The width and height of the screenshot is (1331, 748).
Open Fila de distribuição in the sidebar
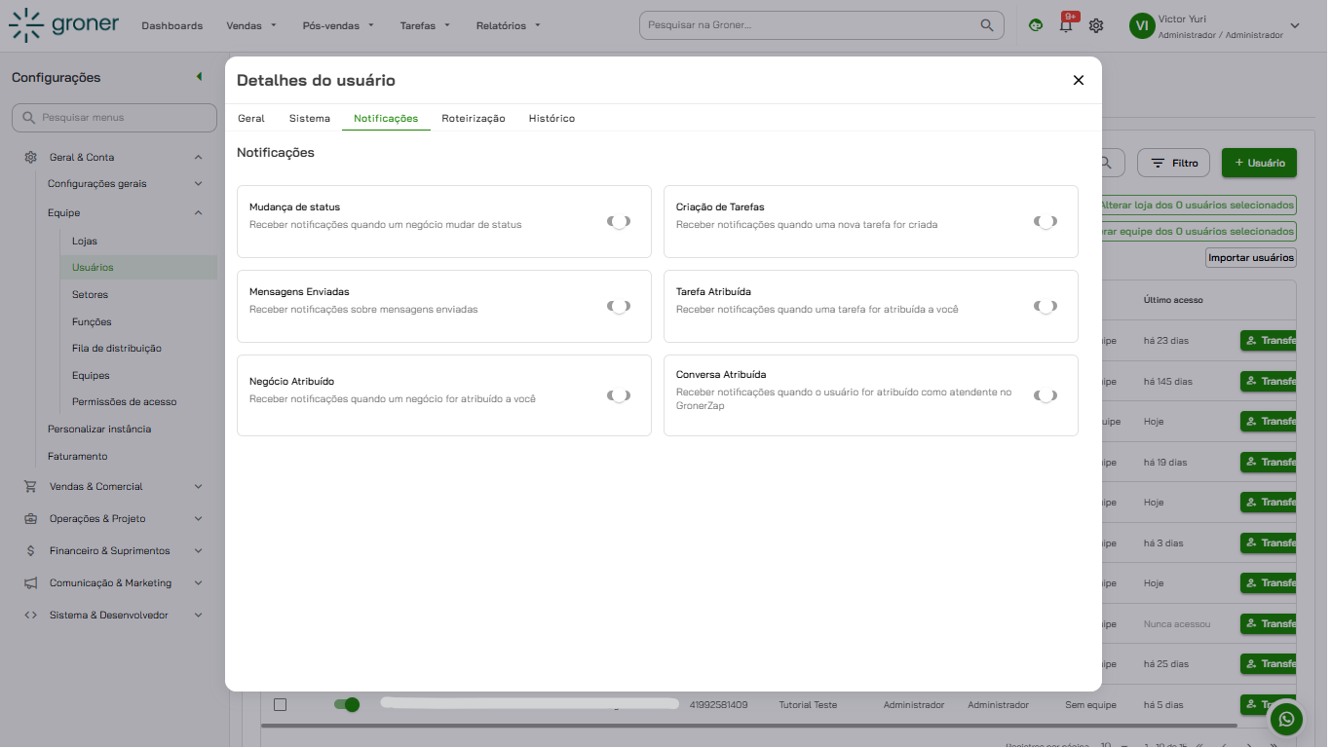point(117,348)
